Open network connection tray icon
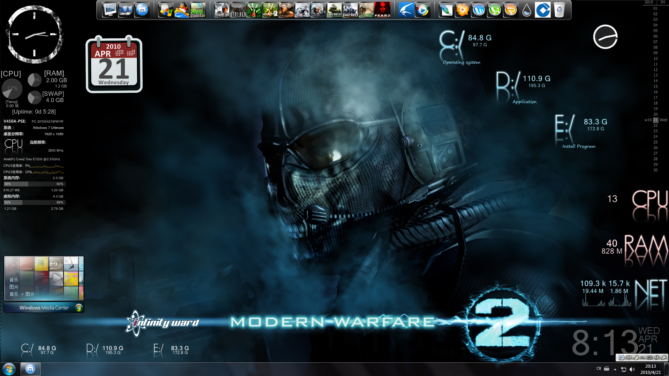 click(x=624, y=369)
